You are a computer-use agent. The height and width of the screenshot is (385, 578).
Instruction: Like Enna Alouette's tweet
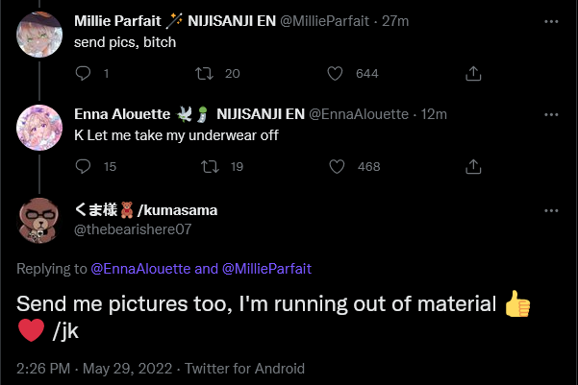coord(335,167)
